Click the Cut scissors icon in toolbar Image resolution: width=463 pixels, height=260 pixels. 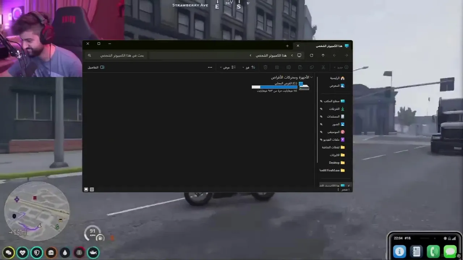[x=323, y=67]
